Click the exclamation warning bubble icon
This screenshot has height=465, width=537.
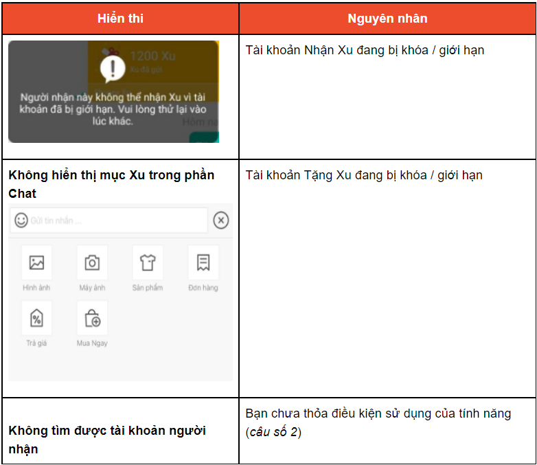click(x=112, y=68)
